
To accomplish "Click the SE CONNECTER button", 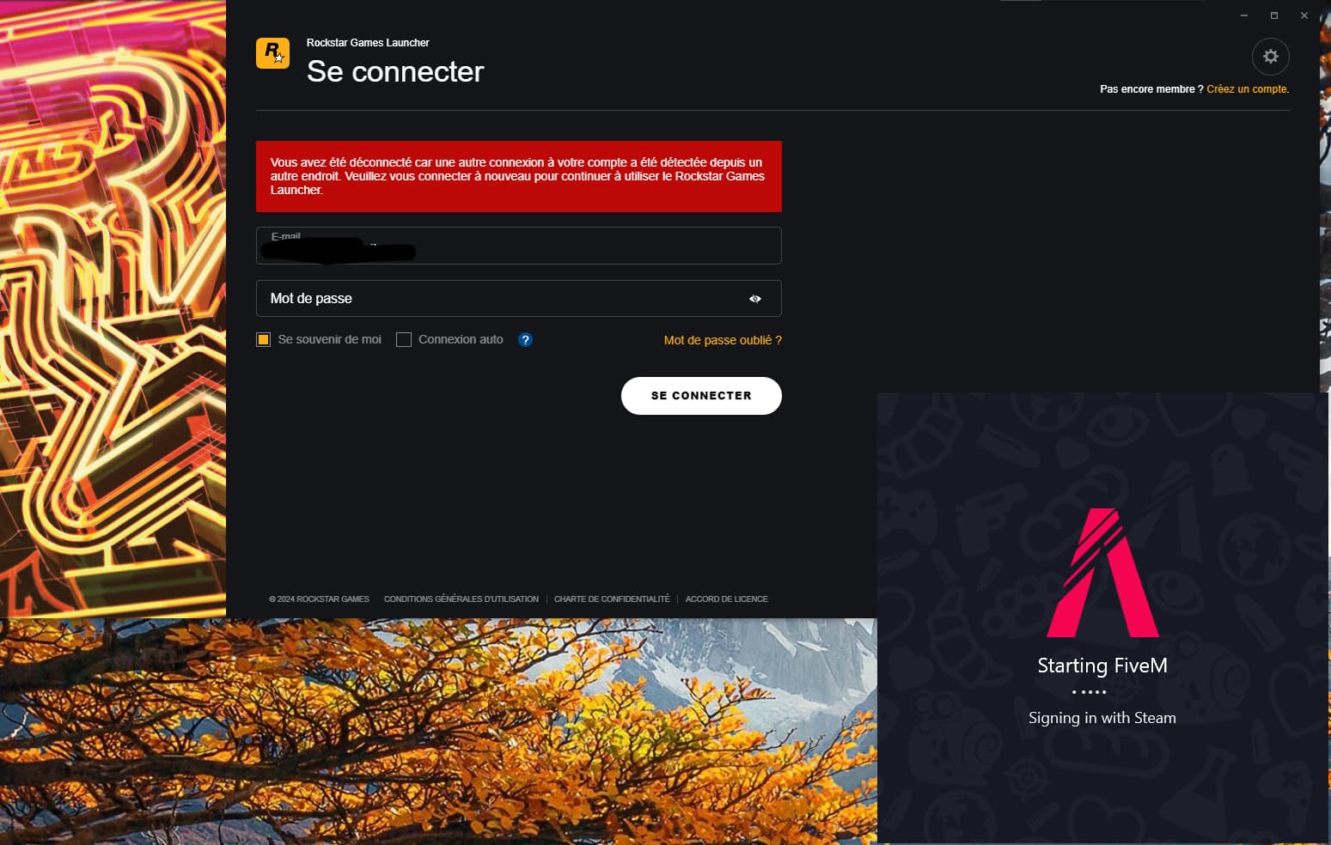I will [701, 396].
